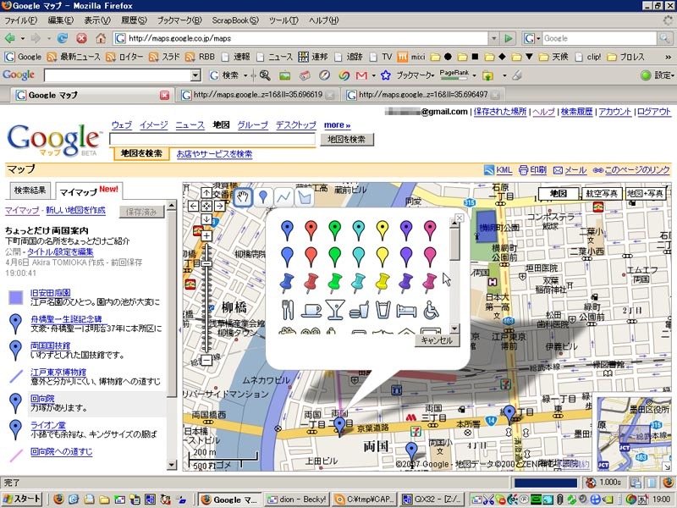Switch to the マイマップ tab
The image size is (677, 508).
[89, 190]
